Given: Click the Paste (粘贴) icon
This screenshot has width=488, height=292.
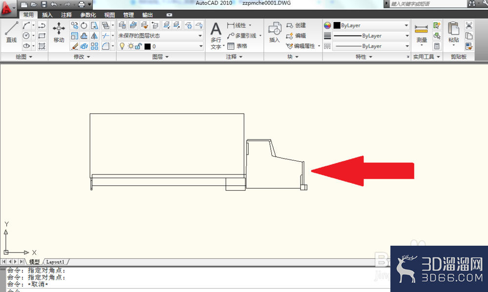Looking at the screenshot, I should pos(453,33).
